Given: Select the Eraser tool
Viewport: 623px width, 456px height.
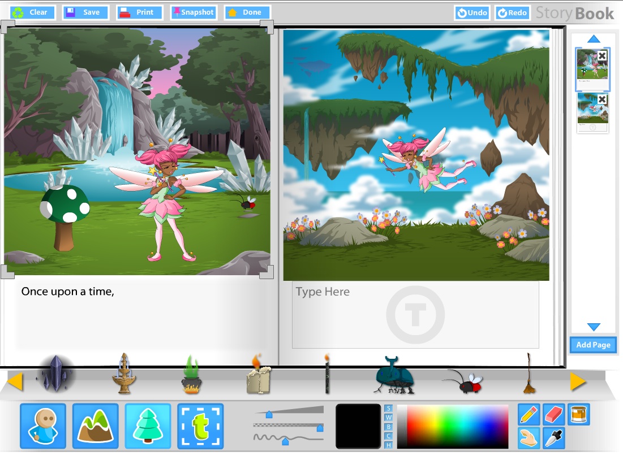Looking at the screenshot, I should (553, 414).
